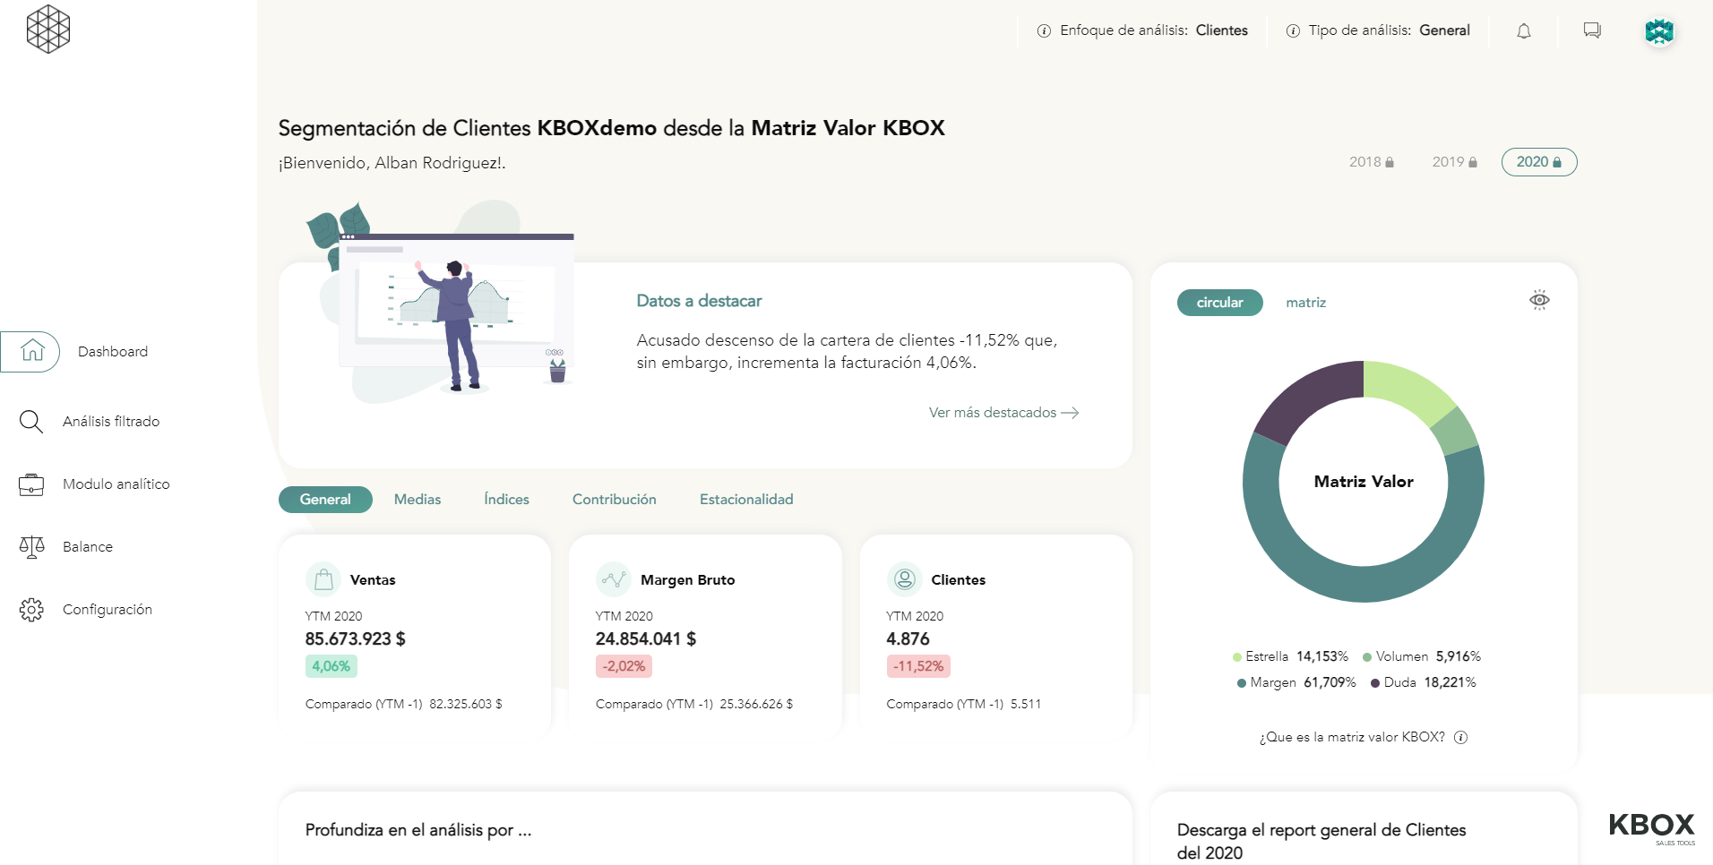1713x865 pixels.
Task: Click the light green Estrella donut segment
Action: (x=1409, y=388)
